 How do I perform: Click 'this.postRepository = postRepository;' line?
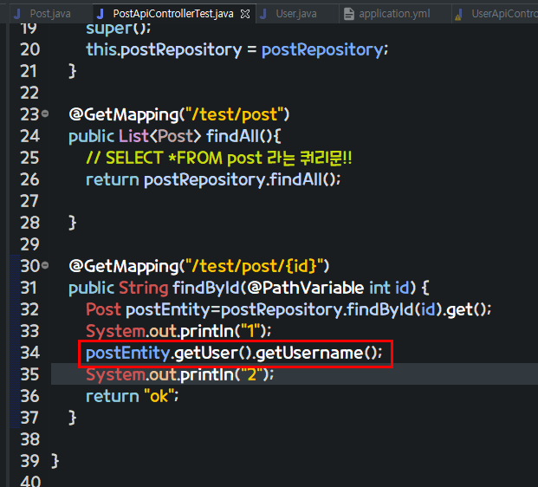pyautogui.click(x=237, y=50)
